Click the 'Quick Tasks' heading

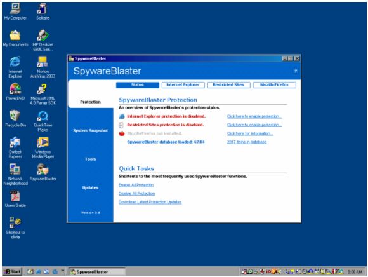click(136, 168)
